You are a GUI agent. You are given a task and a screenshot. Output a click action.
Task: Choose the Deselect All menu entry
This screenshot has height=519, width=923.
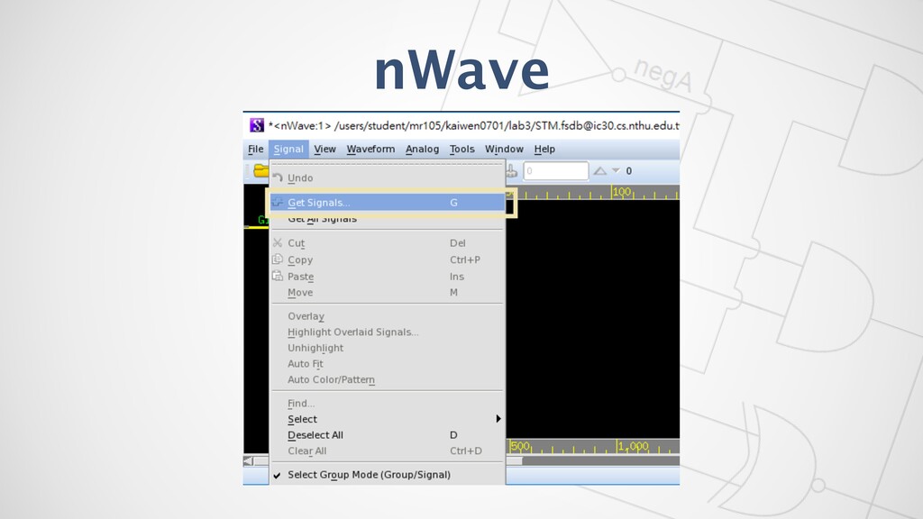click(388, 435)
